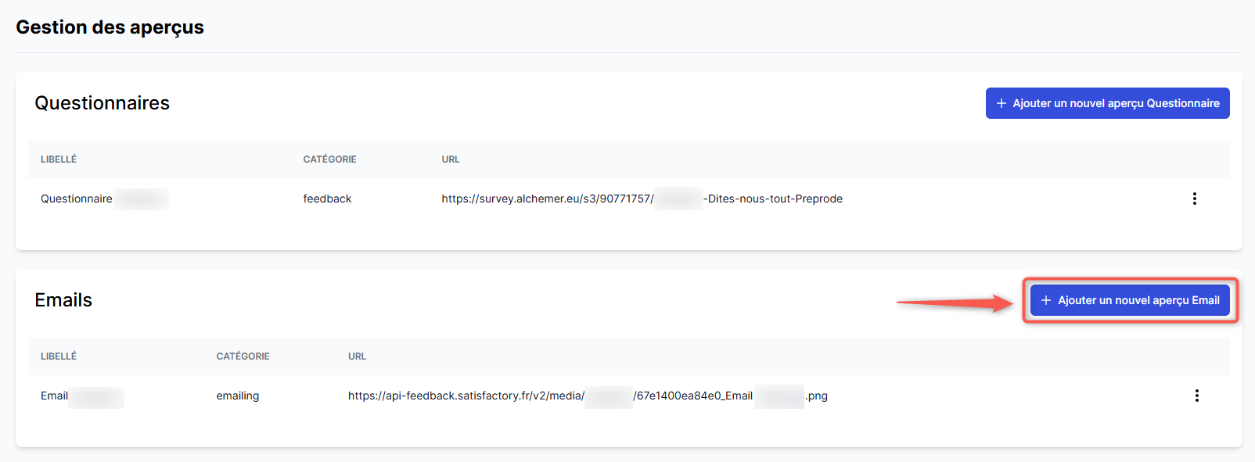Click LIBELLÉ column header in Emails table

pyautogui.click(x=59, y=356)
